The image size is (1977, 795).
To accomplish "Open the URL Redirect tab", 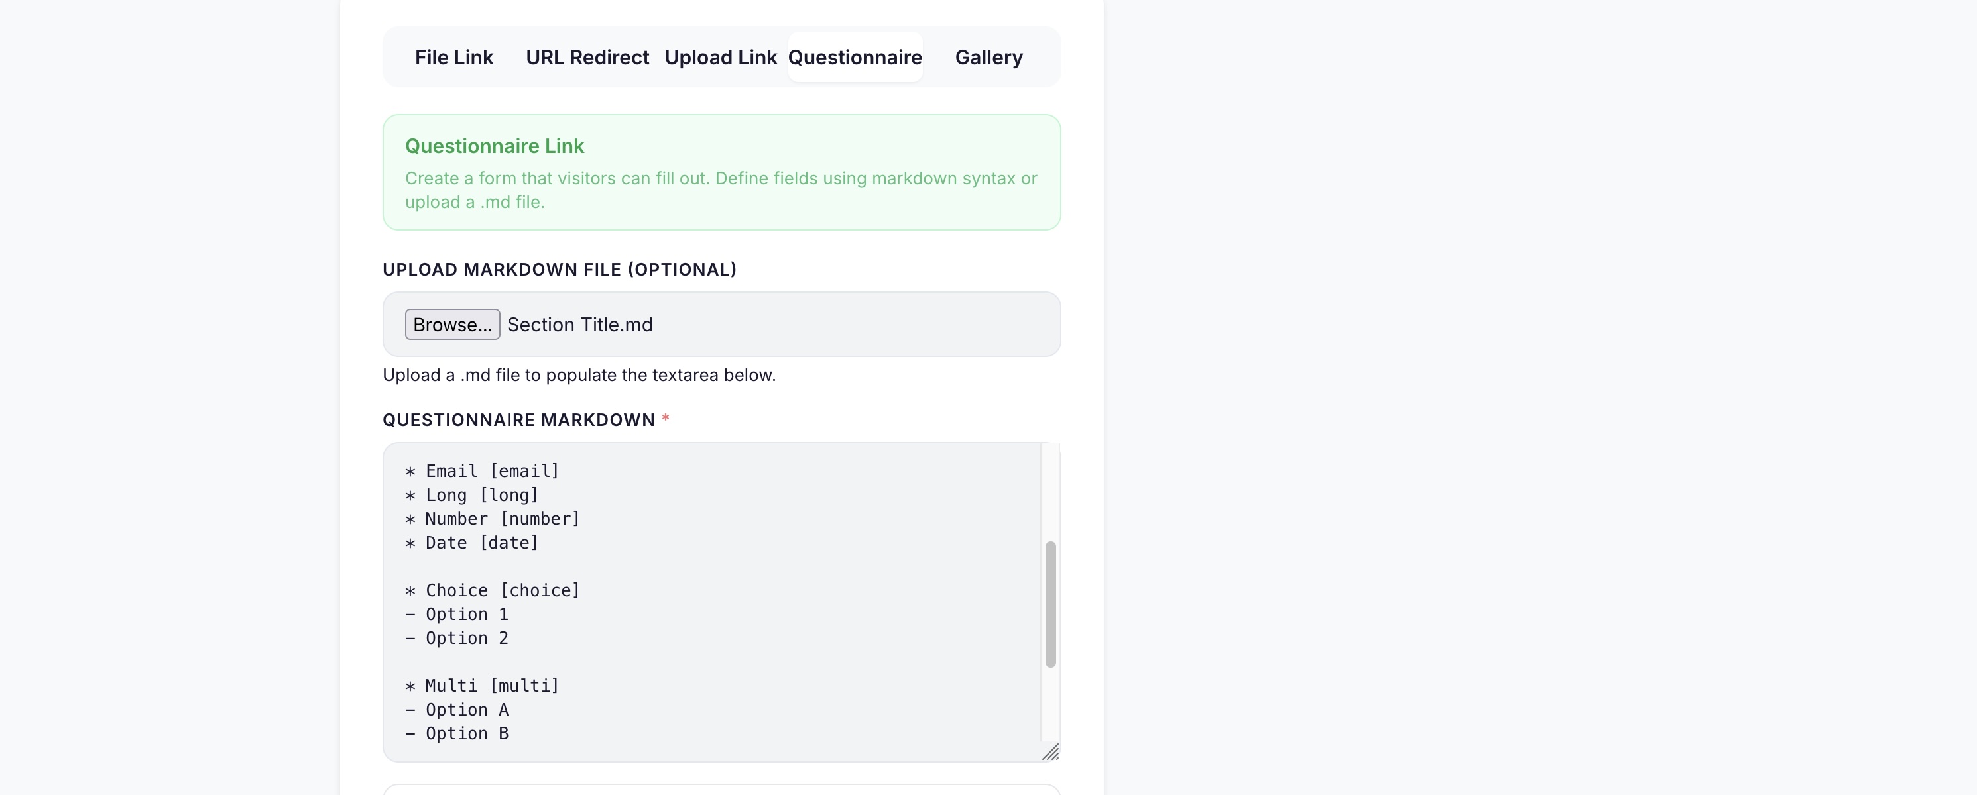I will tap(587, 57).
